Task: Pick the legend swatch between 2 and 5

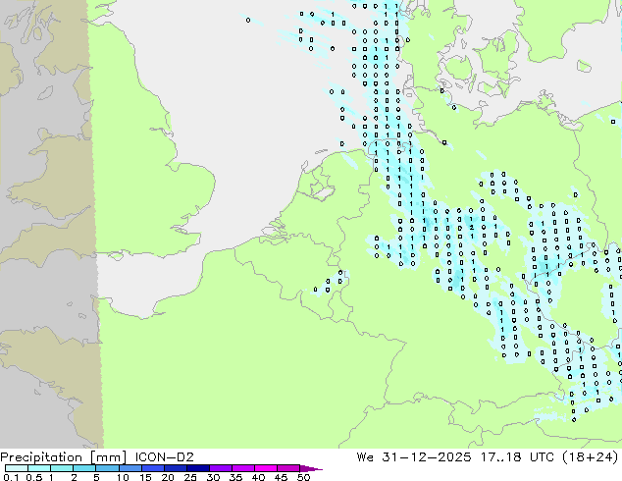Action: [x=84, y=468]
